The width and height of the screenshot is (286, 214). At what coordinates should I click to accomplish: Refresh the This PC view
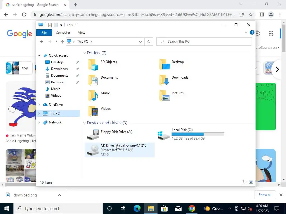click(x=149, y=42)
